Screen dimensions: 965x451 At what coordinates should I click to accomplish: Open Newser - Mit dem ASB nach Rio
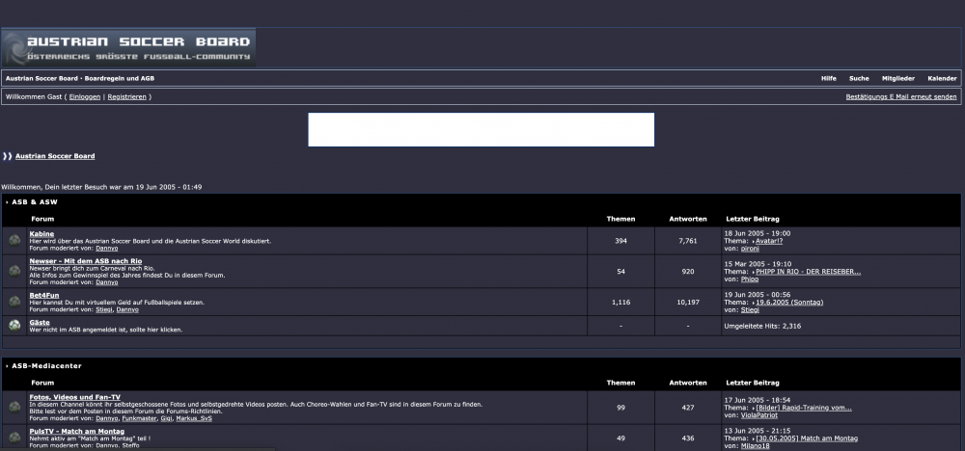86,261
